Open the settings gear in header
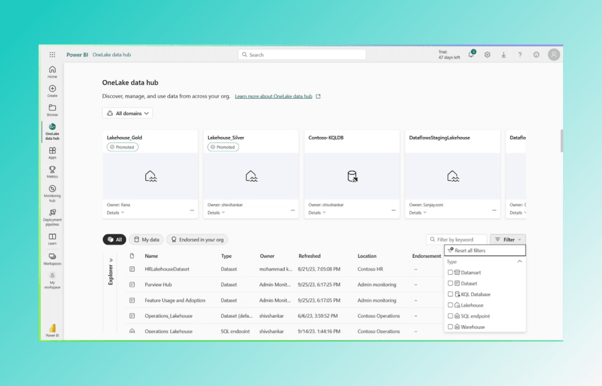 [487, 55]
